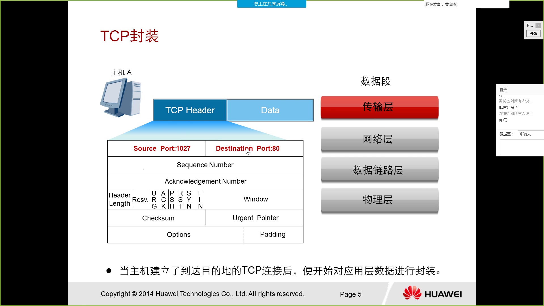Click the URG flag cell

(154, 199)
